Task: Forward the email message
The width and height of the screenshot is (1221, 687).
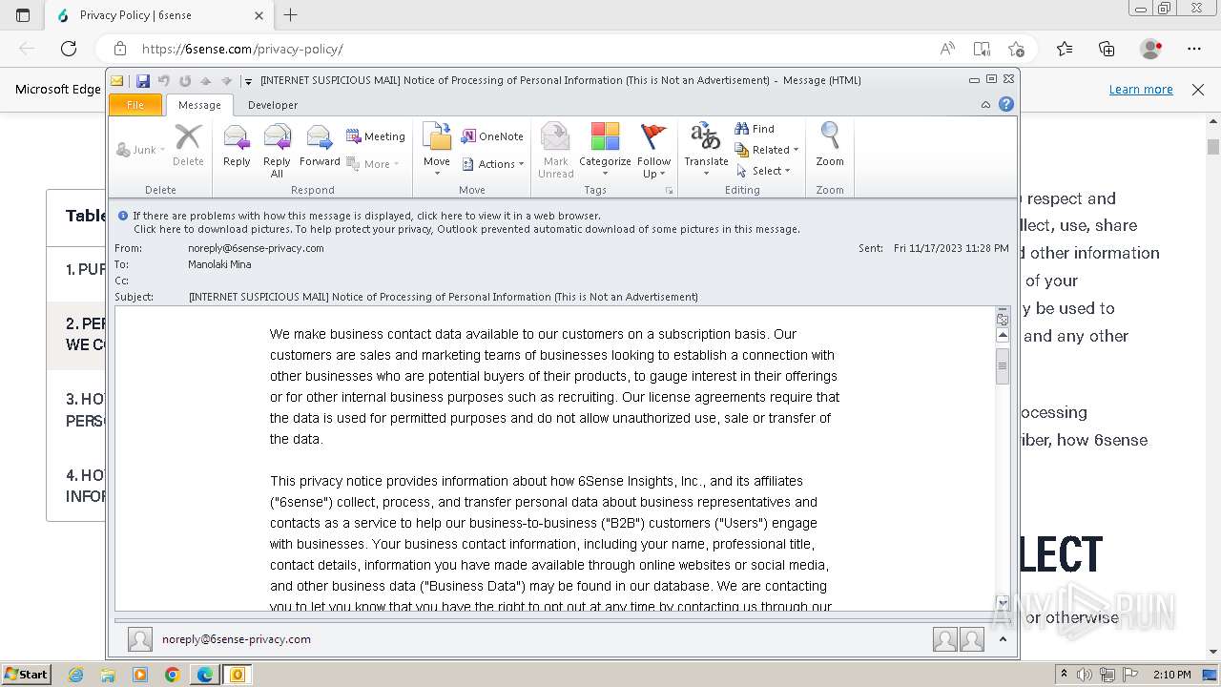Action: [320, 146]
